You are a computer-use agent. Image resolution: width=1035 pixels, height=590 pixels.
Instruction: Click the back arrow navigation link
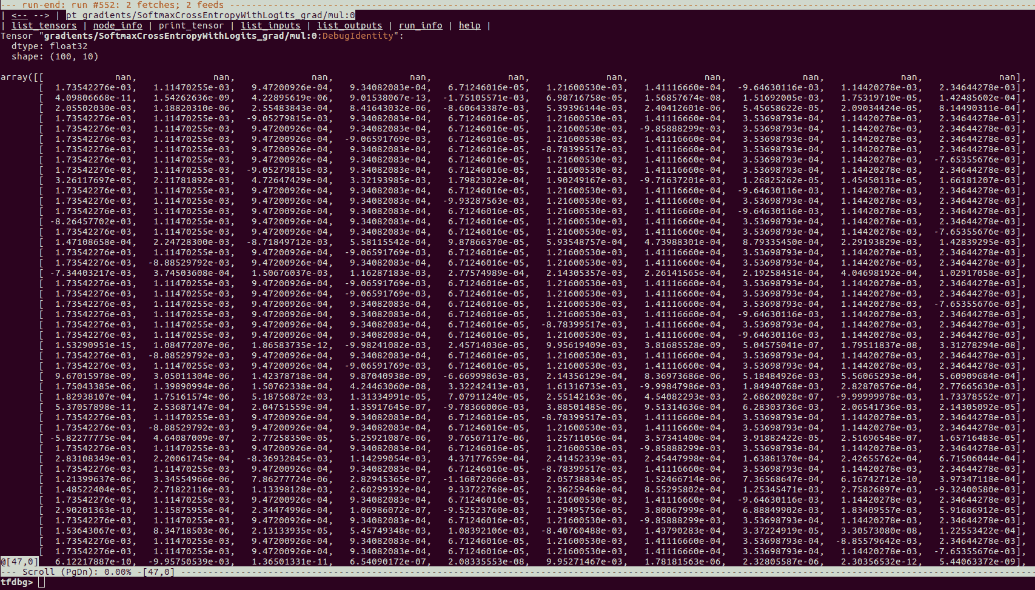(19, 15)
